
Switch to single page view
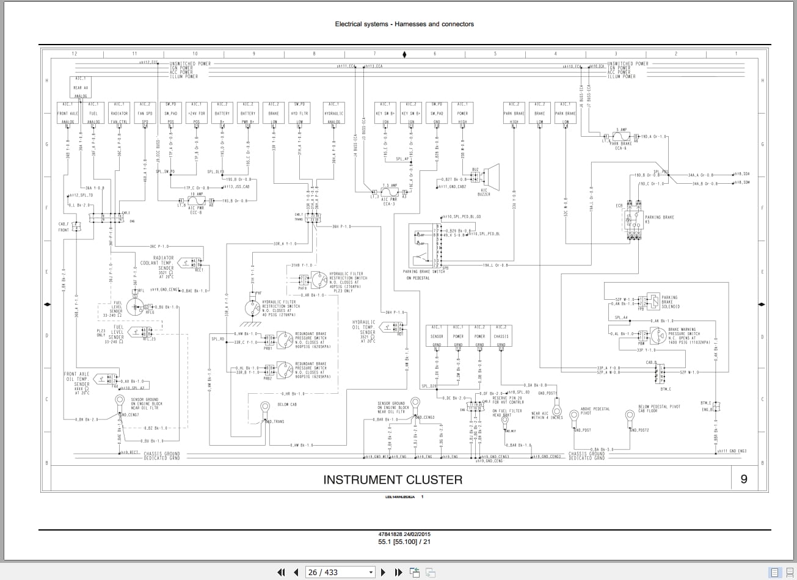775,573
